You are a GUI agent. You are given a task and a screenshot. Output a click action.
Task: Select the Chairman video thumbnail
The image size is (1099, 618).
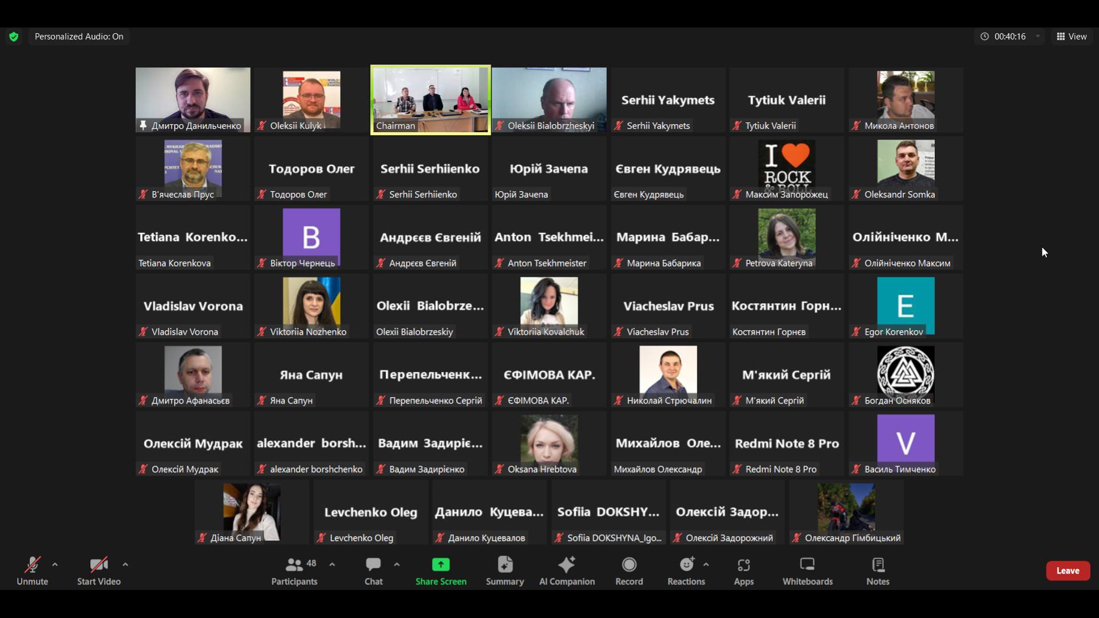[430, 100]
